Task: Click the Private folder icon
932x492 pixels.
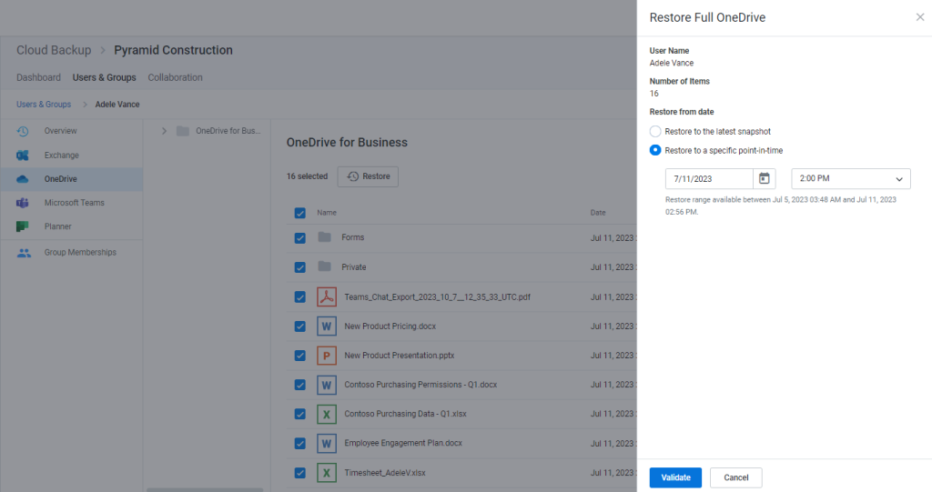Action: pyautogui.click(x=325, y=266)
